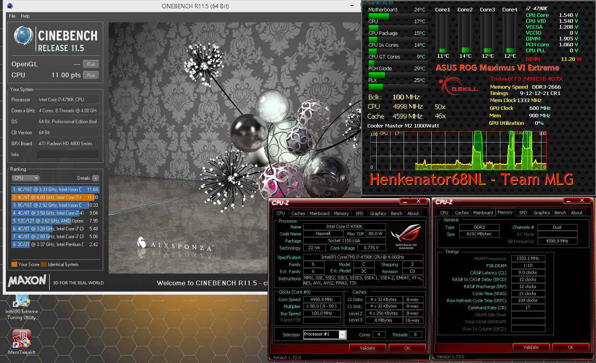Screen dimensions: 596x363
Task: Click the Republic of Gamers logo in CPU-Z
Action: click(x=406, y=236)
